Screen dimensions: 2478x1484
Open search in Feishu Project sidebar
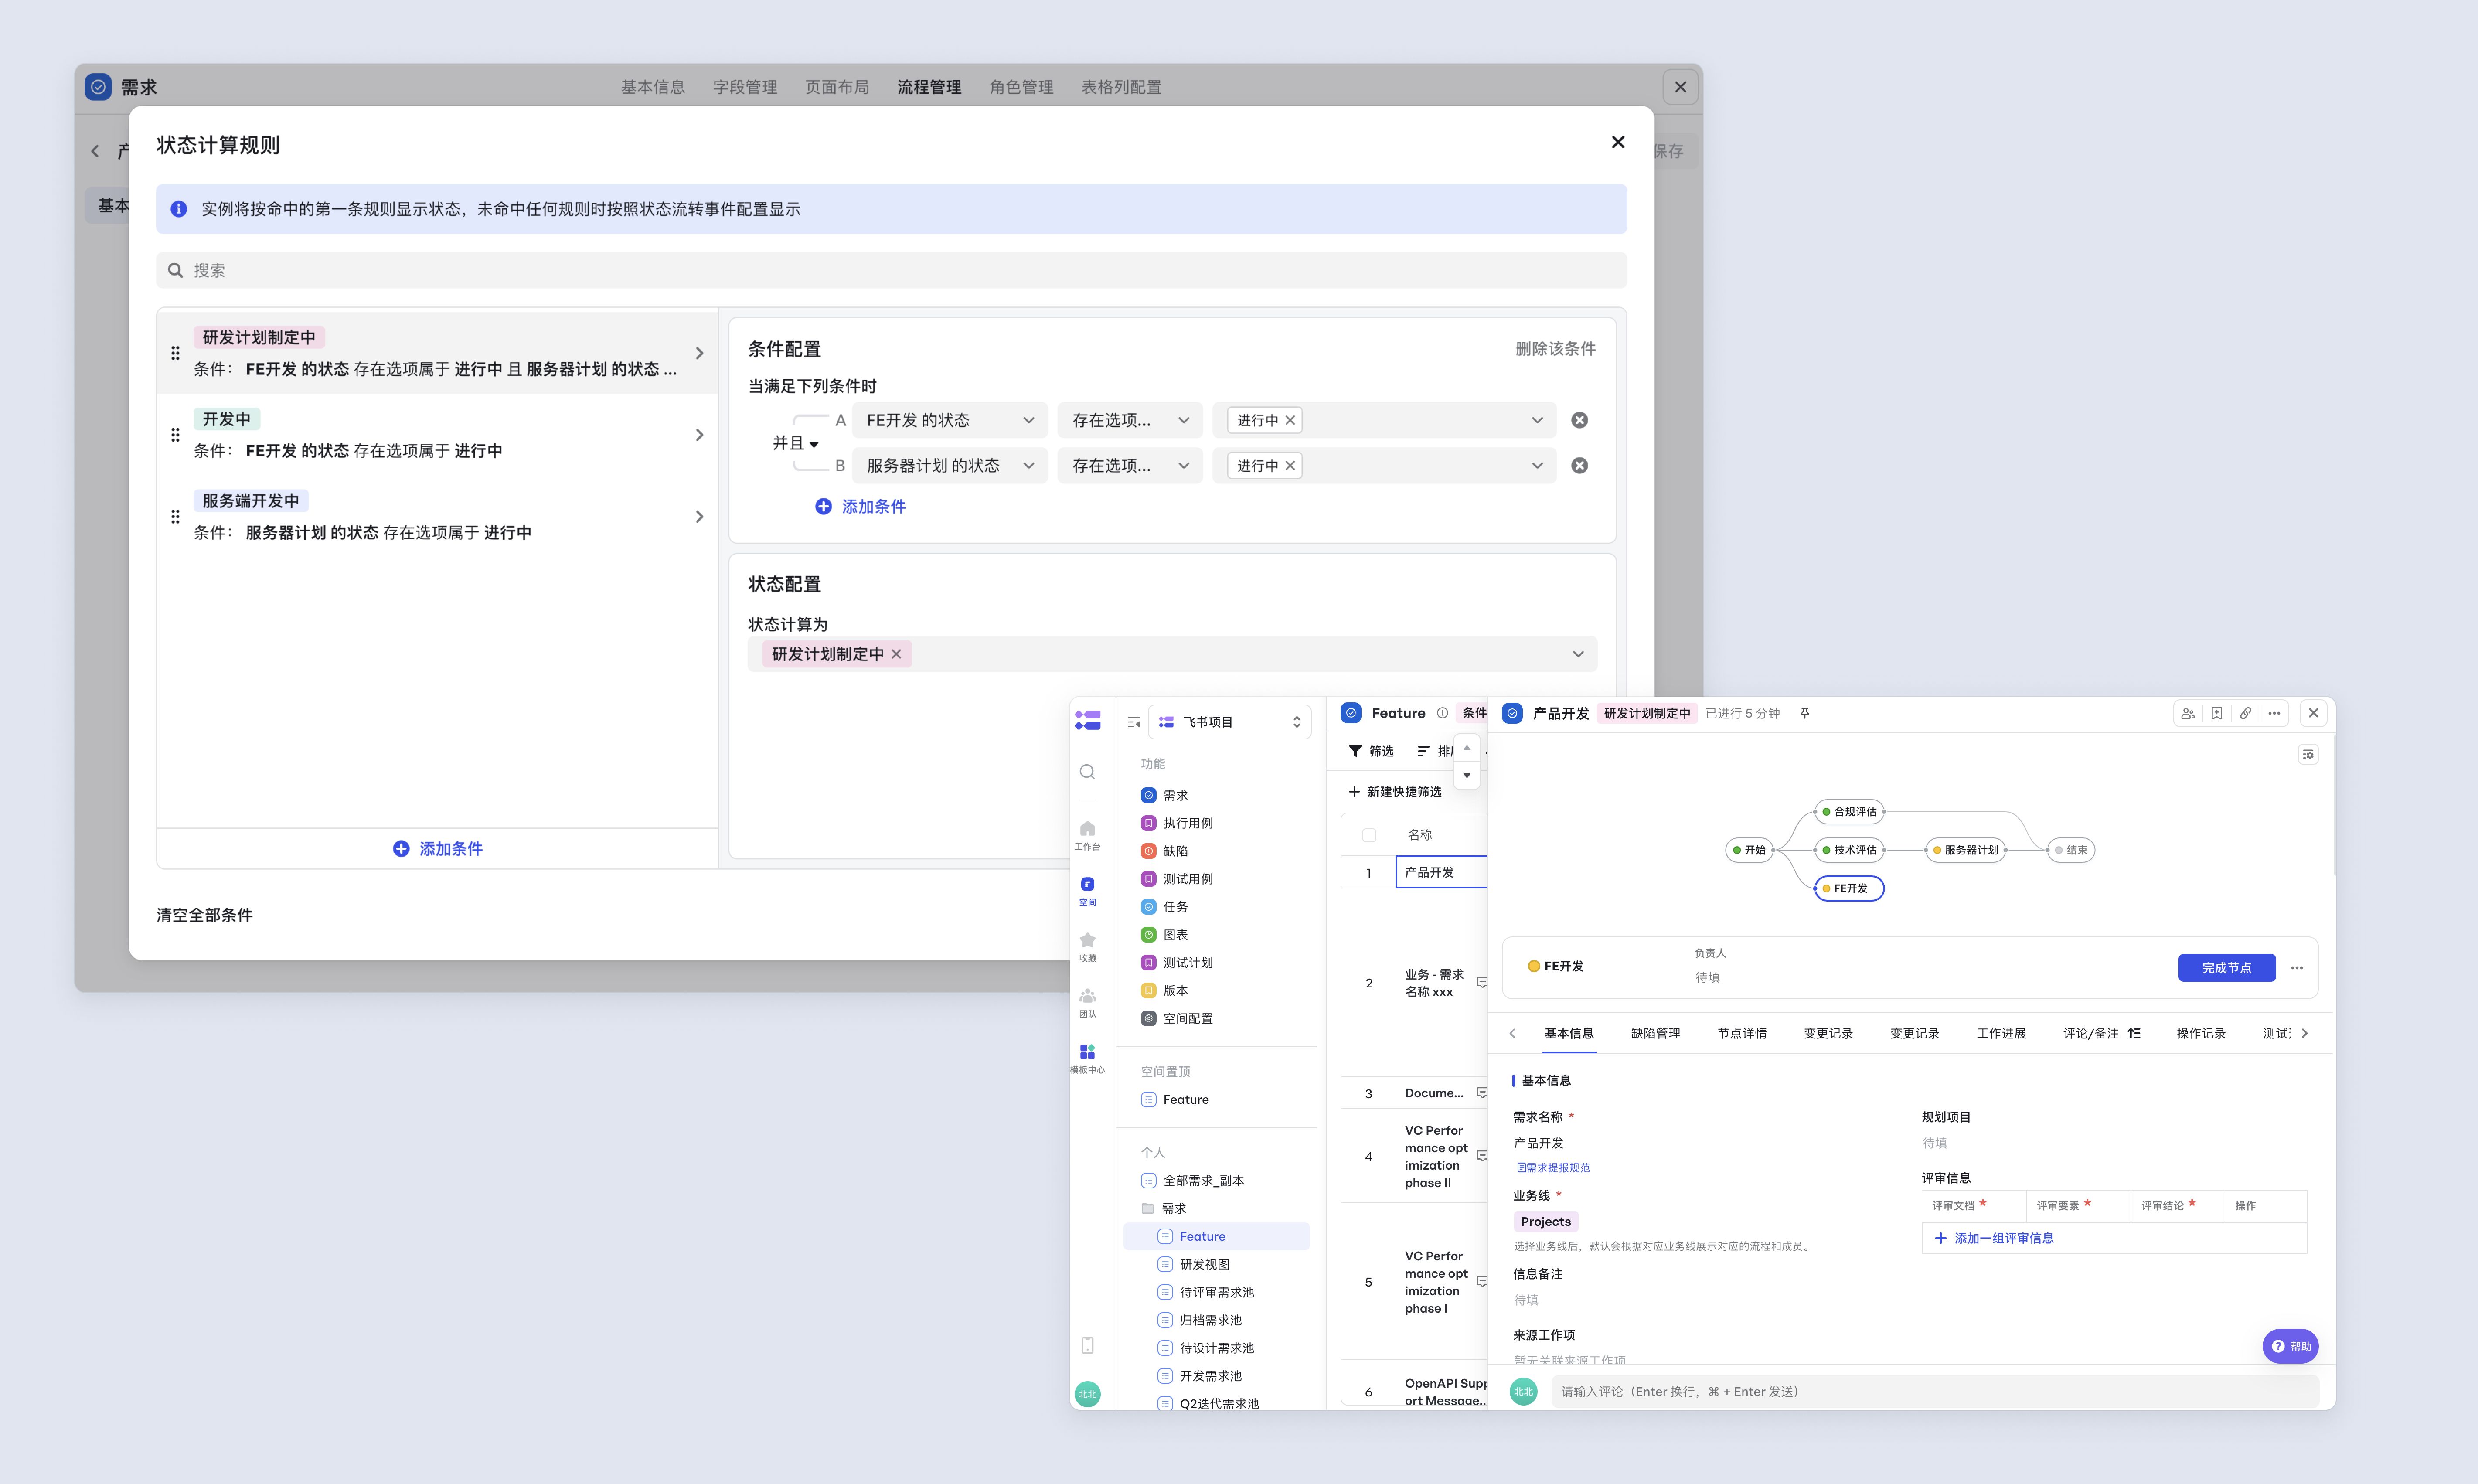pos(1087,772)
